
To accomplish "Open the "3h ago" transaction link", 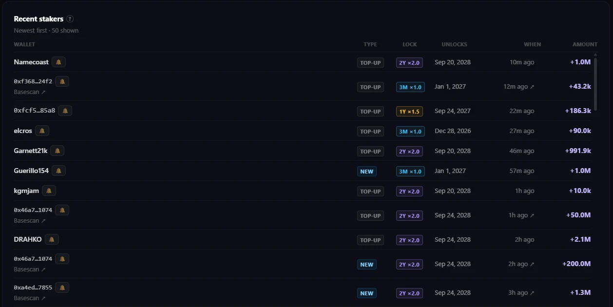I will [521, 293].
